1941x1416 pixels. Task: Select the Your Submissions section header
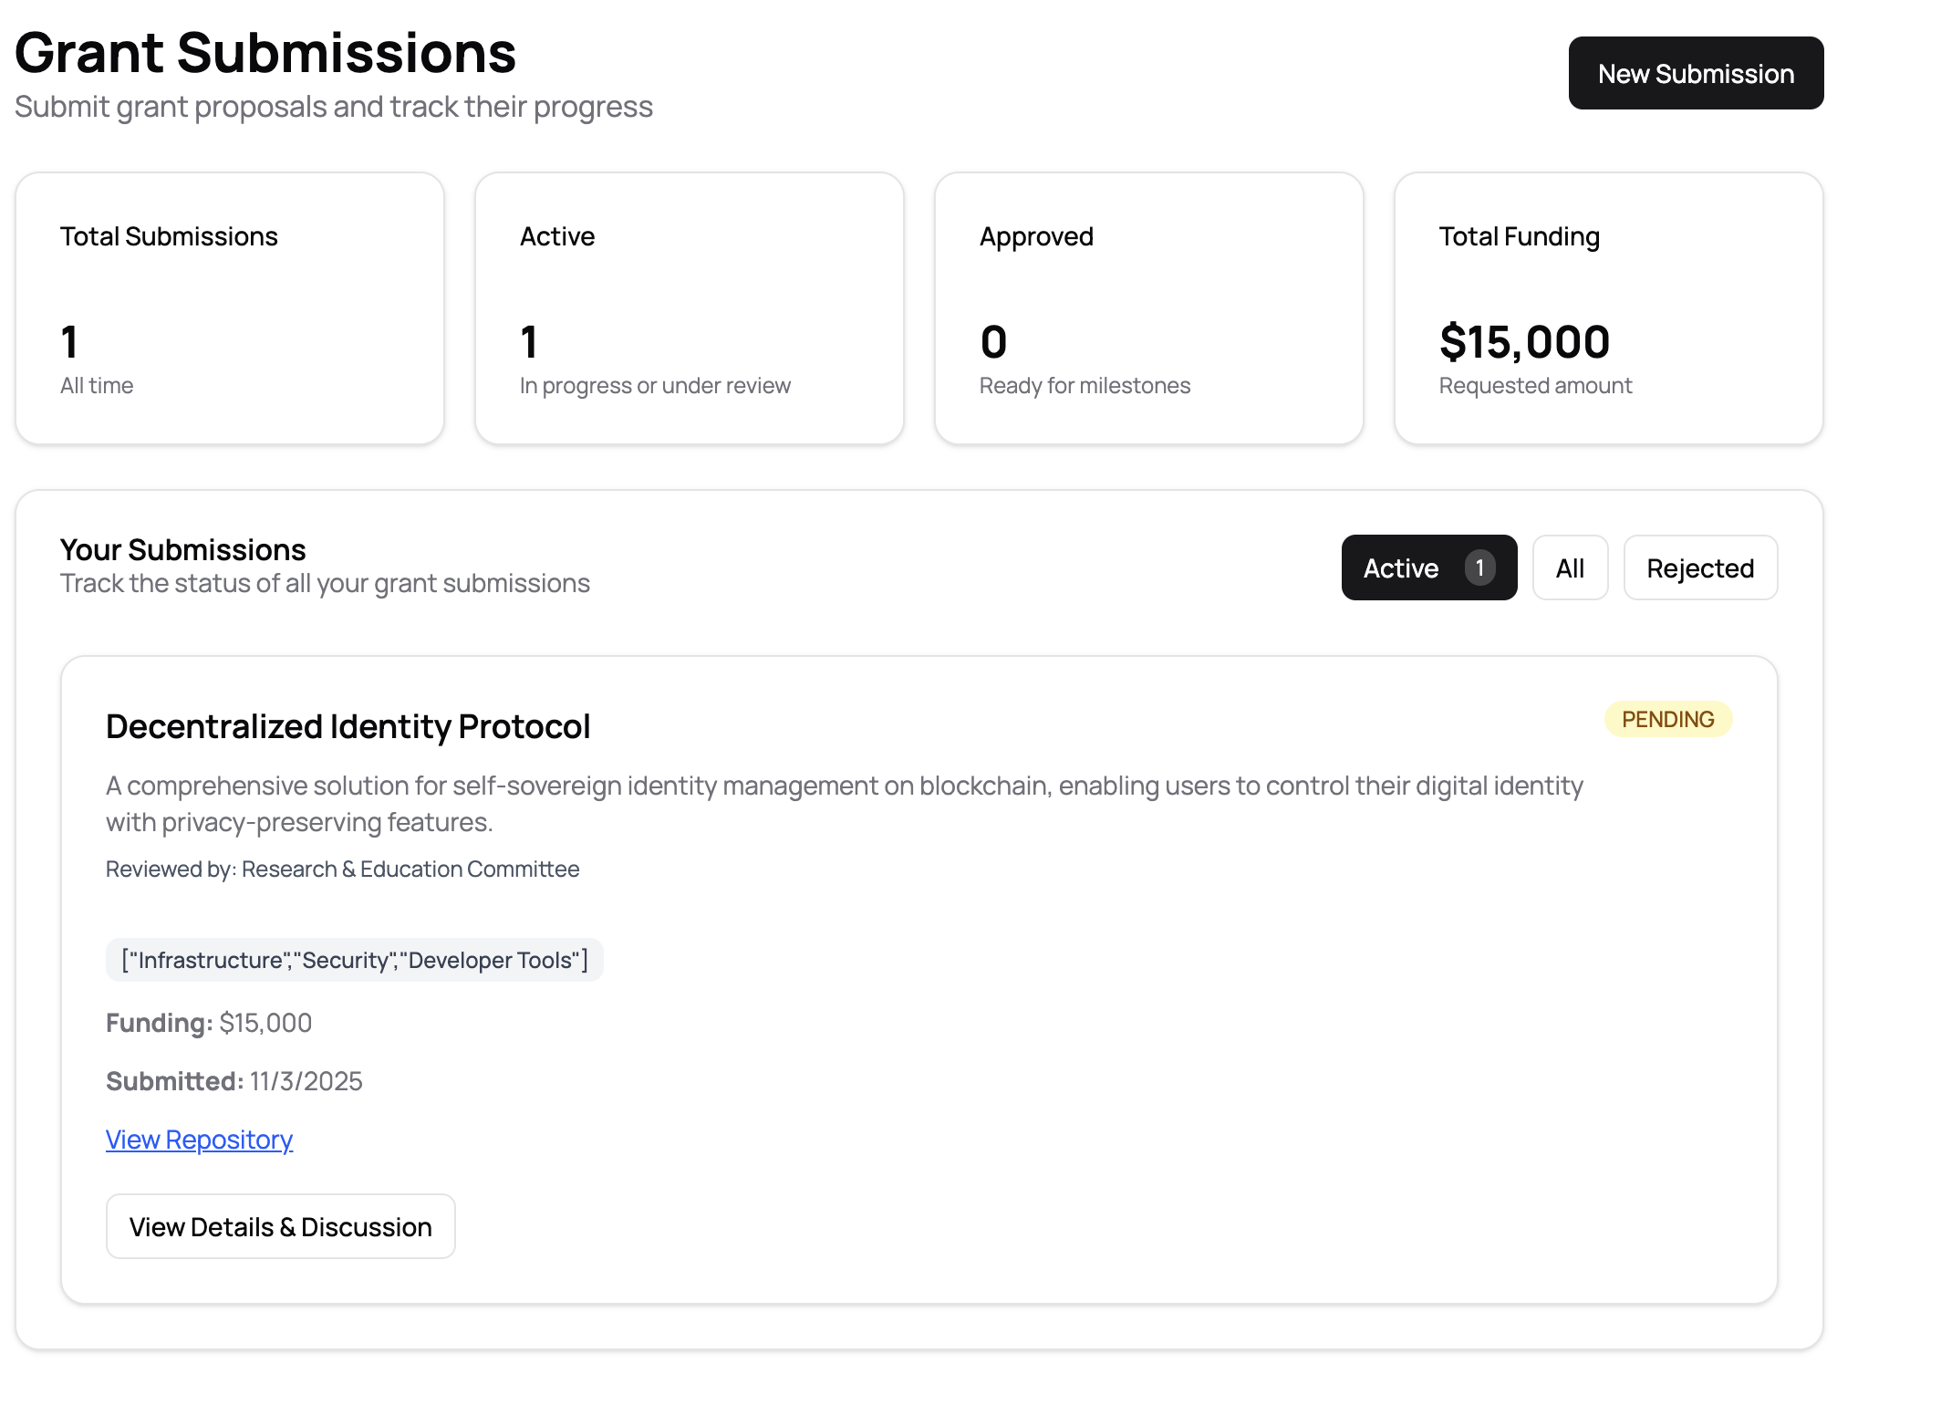coord(182,549)
